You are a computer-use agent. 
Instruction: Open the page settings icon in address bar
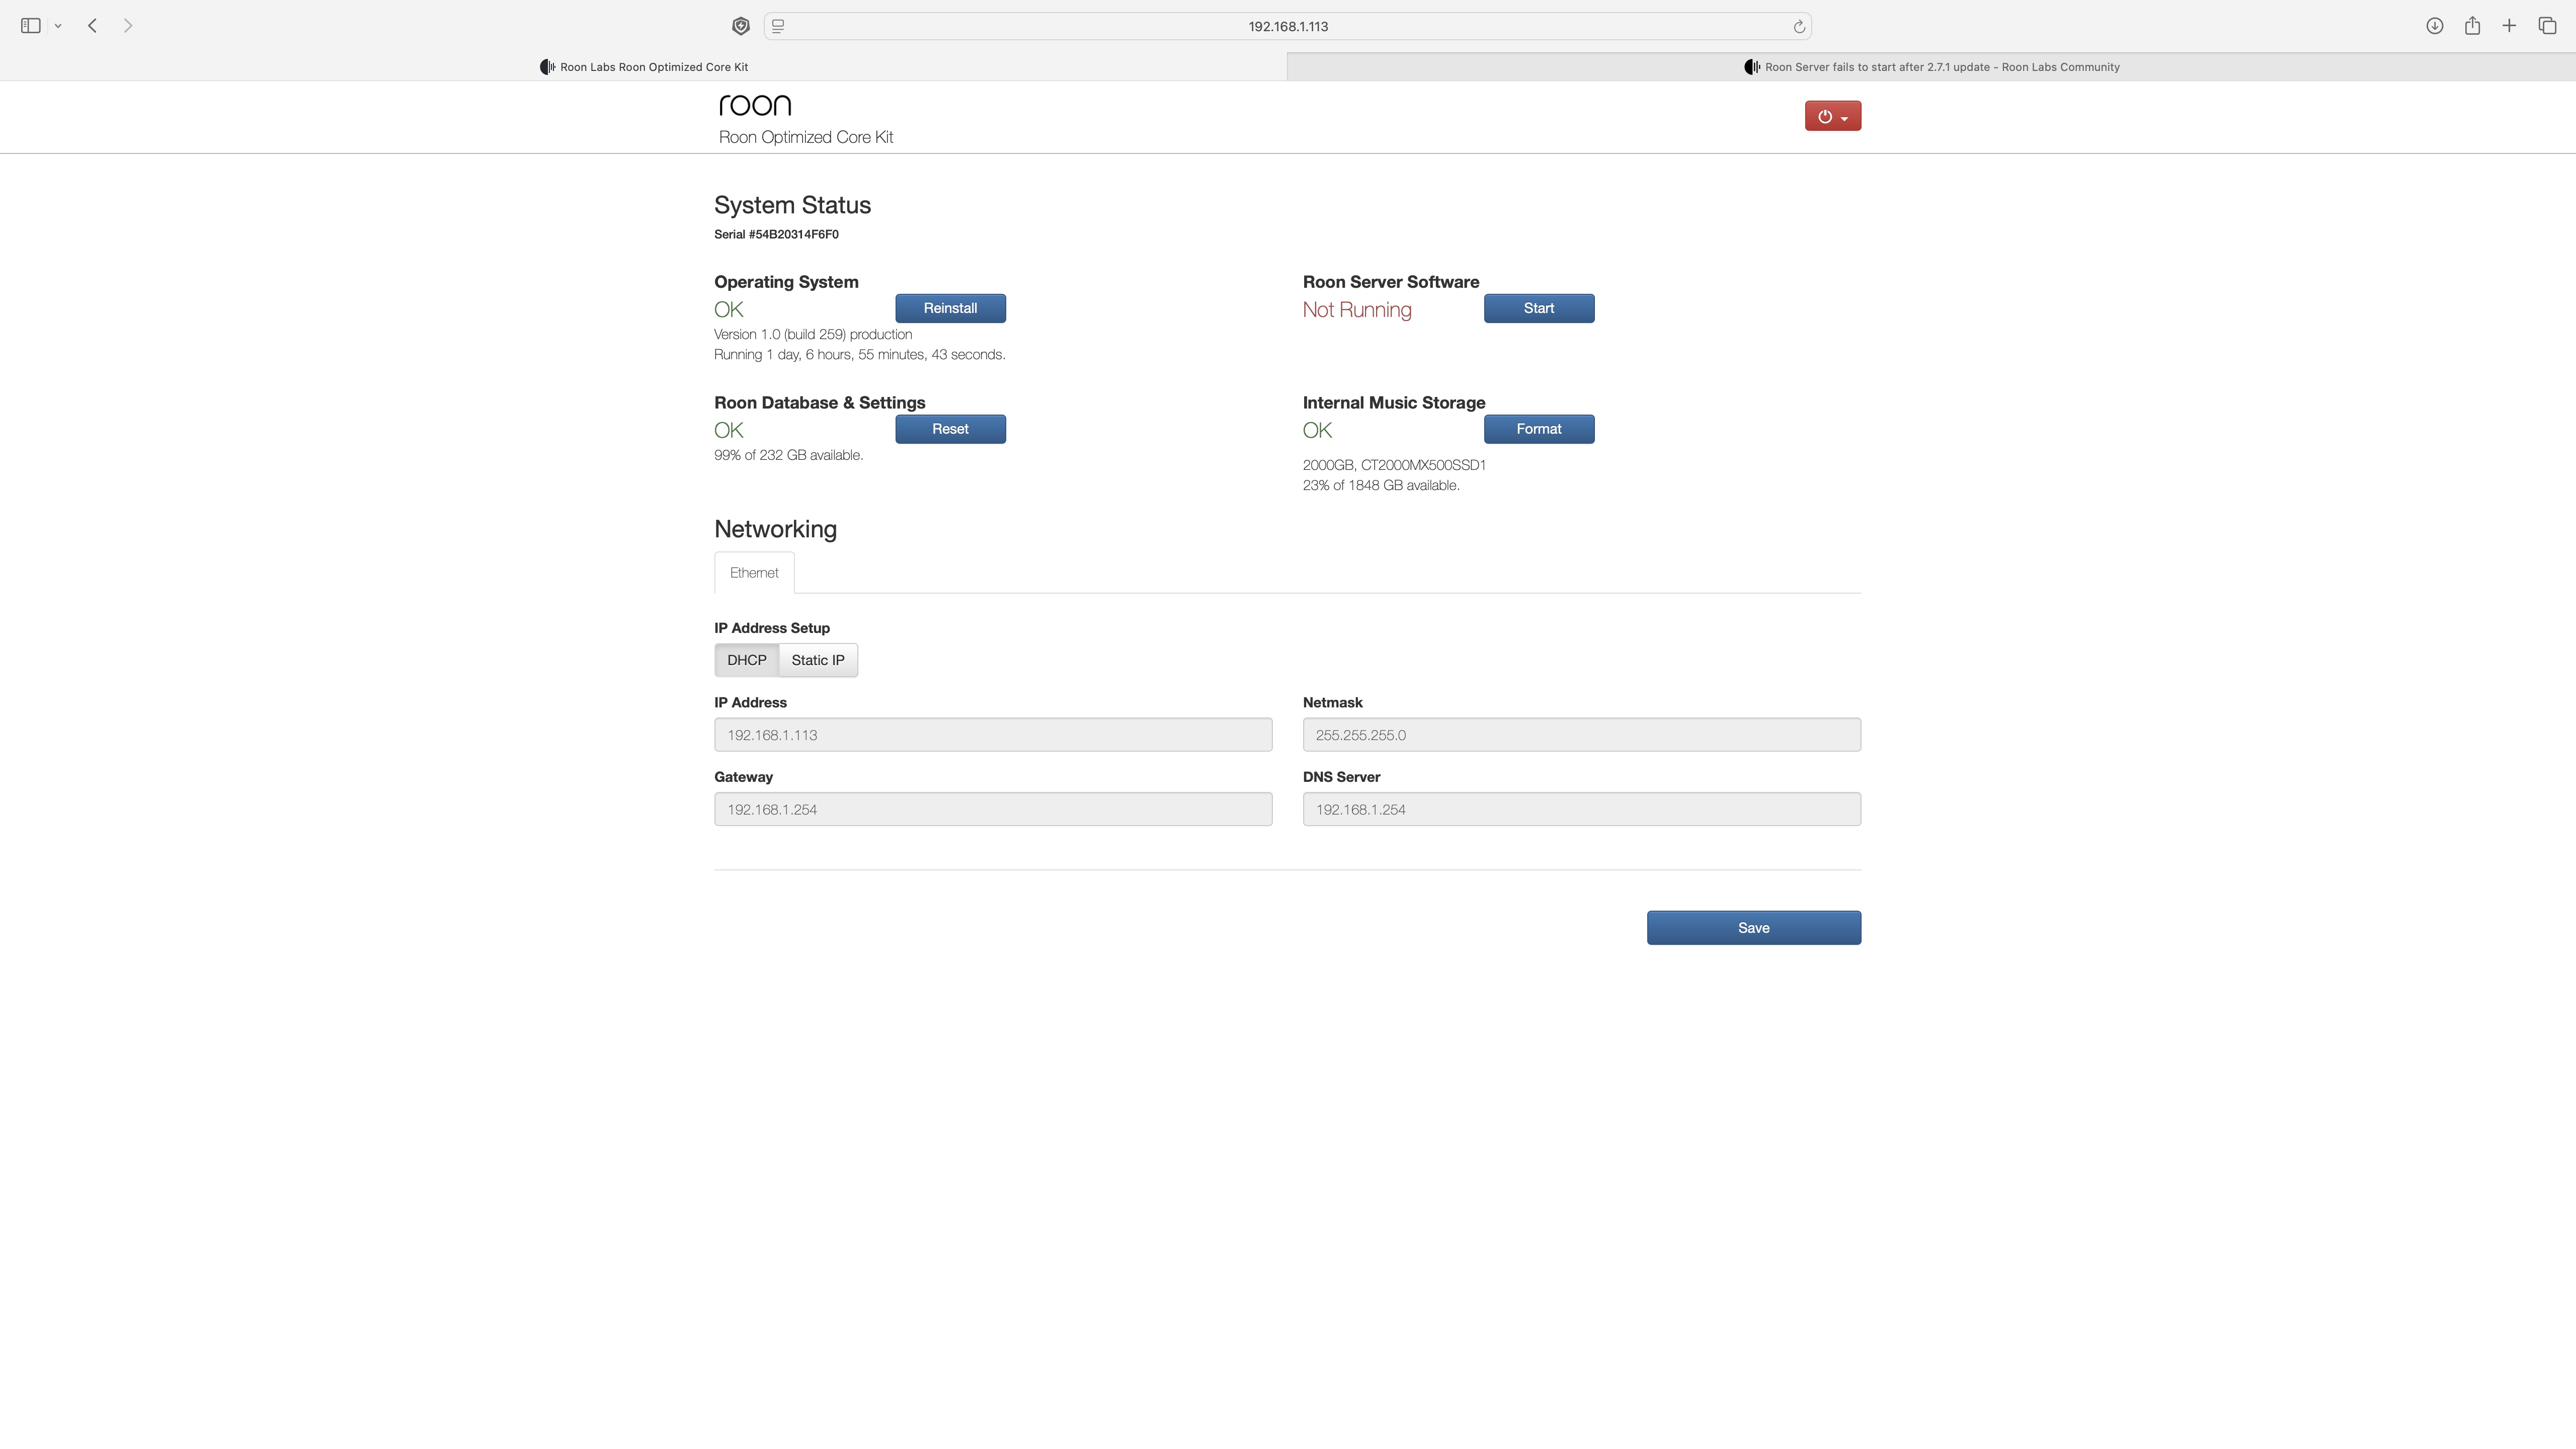pos(778,26)
